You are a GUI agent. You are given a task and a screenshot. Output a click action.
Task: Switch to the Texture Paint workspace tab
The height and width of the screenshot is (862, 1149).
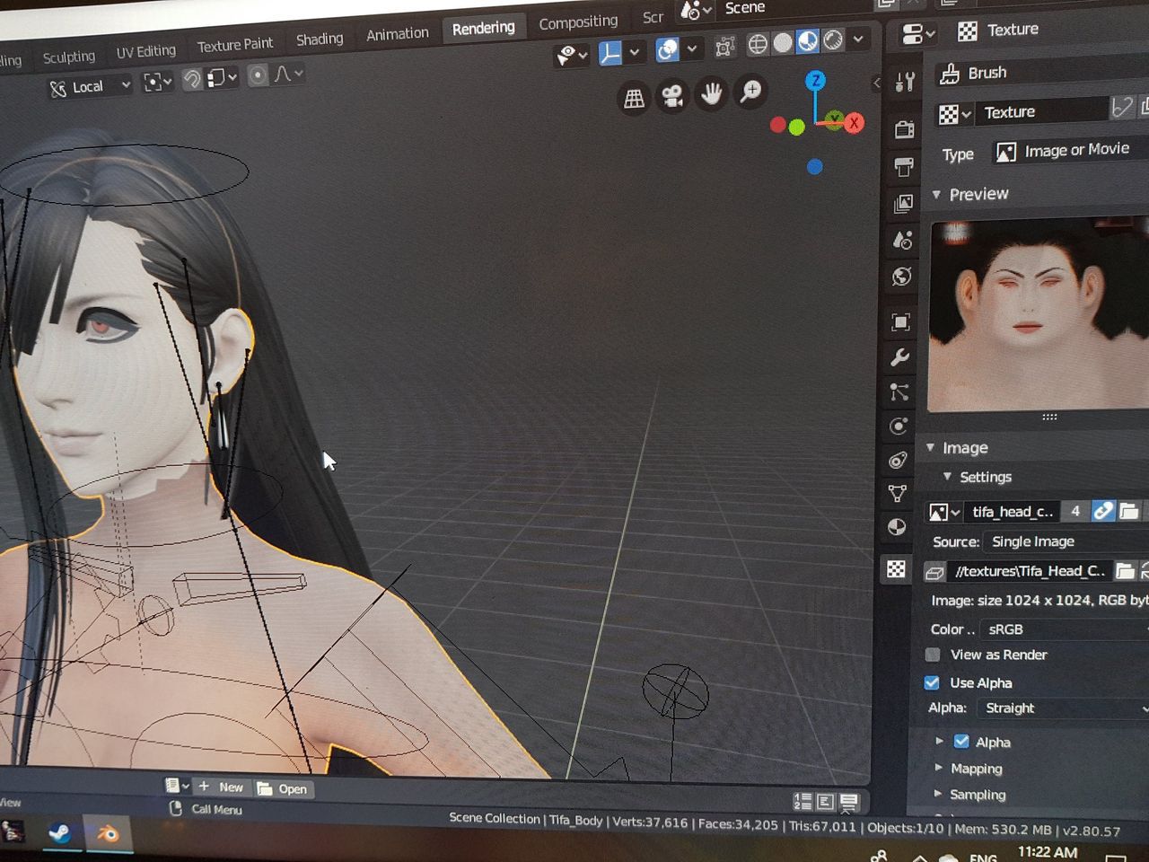pyautogui.click(x=235, y=45)
